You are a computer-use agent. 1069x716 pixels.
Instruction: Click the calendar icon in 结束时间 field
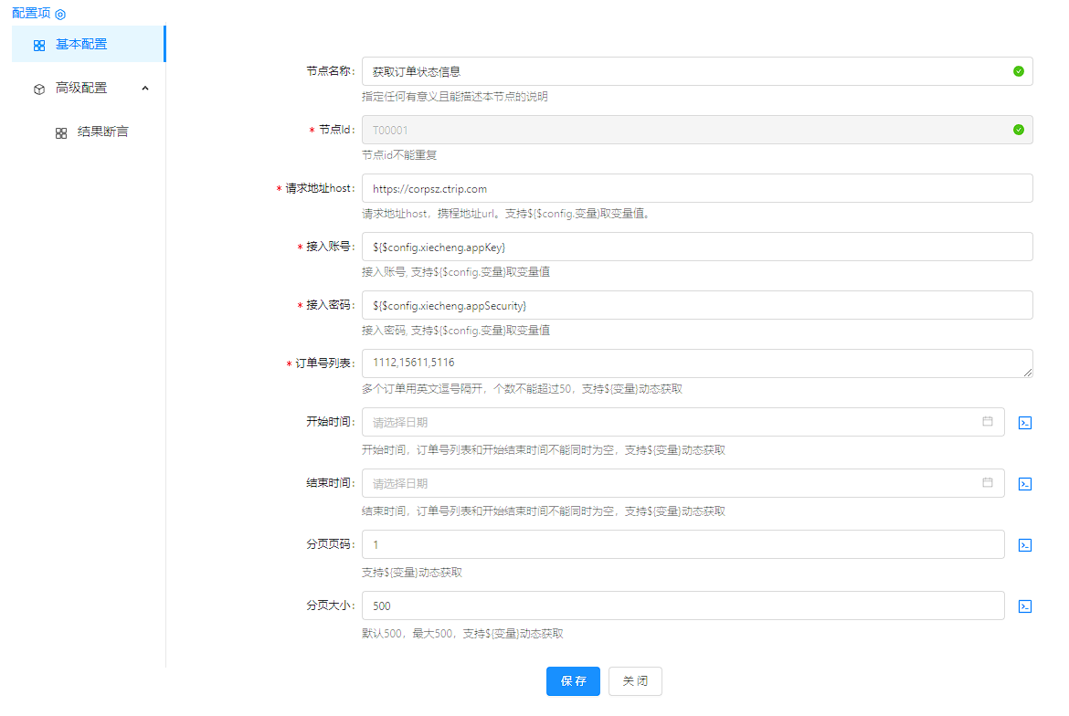(x=988, y=483)
